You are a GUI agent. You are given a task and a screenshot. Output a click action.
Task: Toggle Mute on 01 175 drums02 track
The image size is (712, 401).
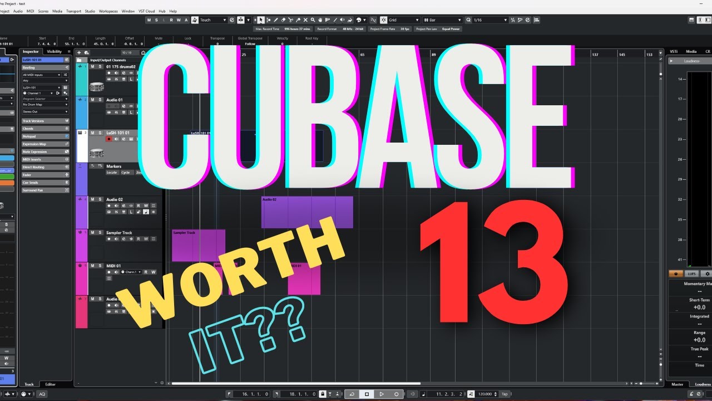point(92,66)
